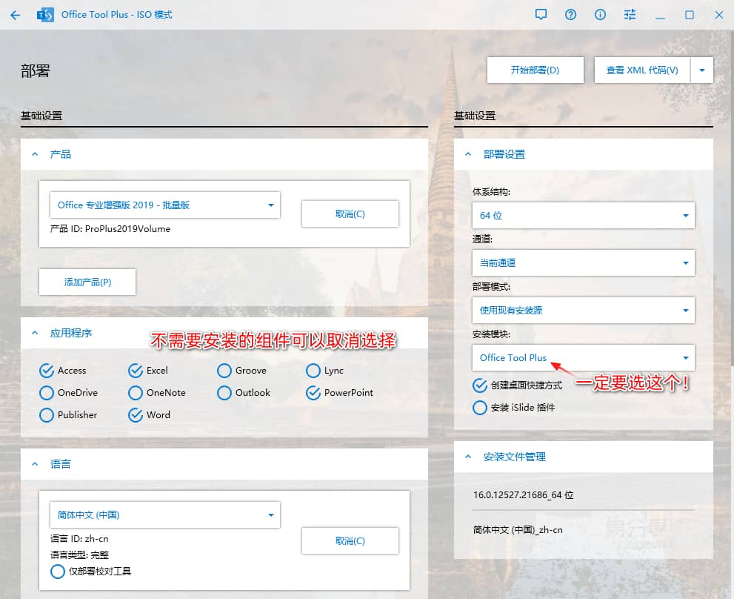Collapse the 应用程序 section
Viewport: 734px width, 599px height.
click(35, 333)
